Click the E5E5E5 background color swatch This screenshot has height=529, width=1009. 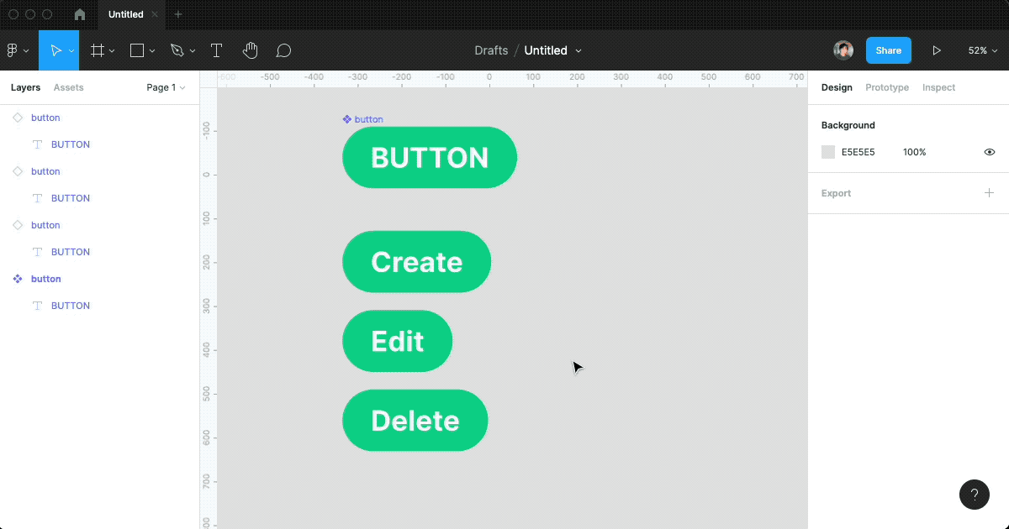(x=828, y=152)
